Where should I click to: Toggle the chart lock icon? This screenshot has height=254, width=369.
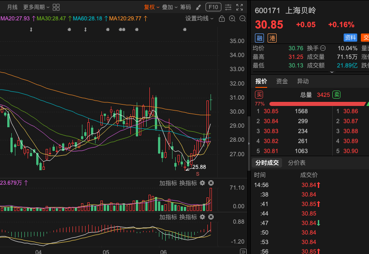coord(222,19)
